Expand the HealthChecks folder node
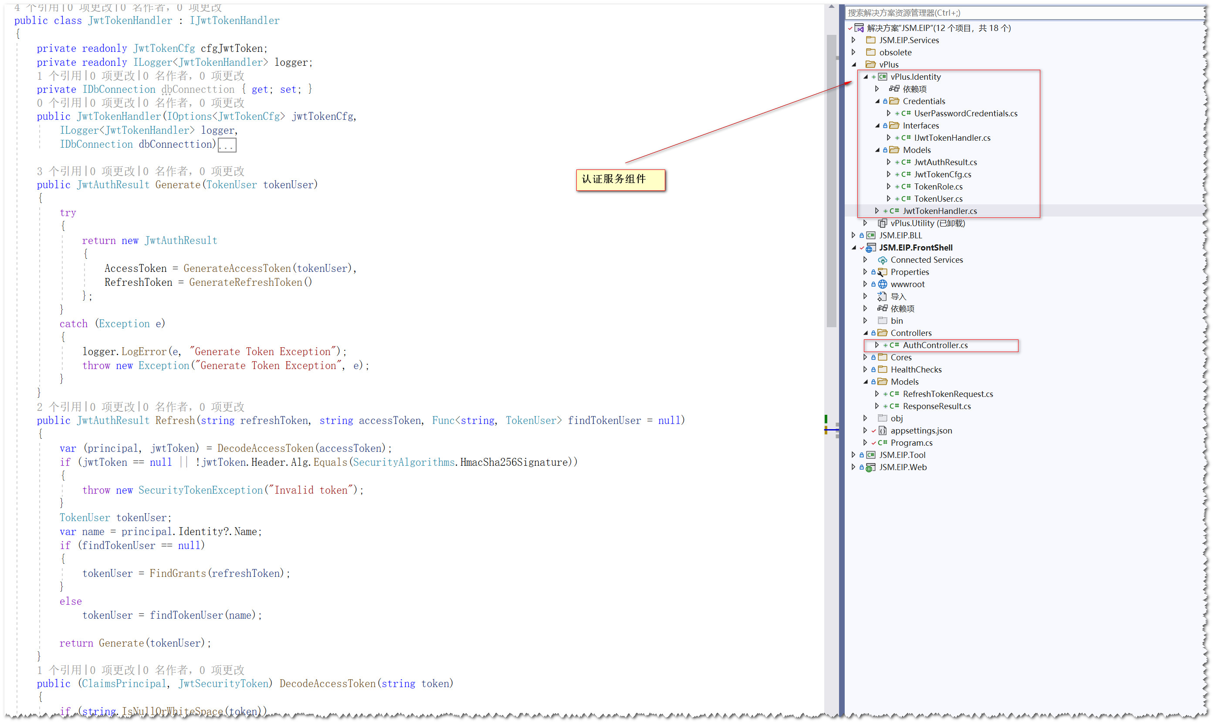 click(x=866, y=370)
